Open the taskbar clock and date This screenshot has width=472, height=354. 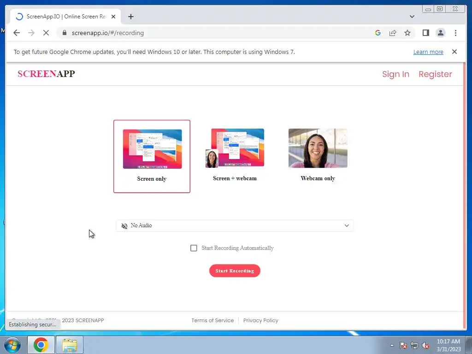[x=448, y=345]
